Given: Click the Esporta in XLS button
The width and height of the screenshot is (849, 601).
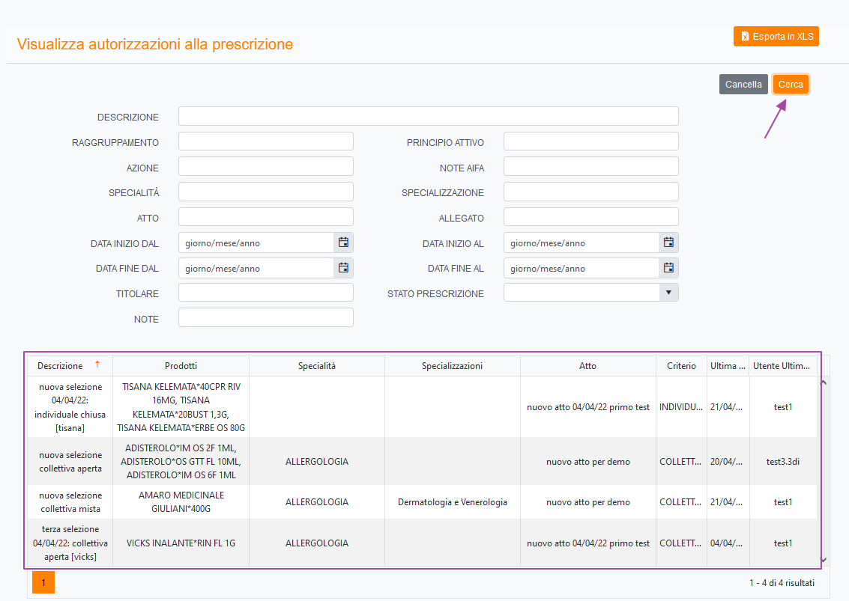Looking at the screenshot, I should point(776,36).
